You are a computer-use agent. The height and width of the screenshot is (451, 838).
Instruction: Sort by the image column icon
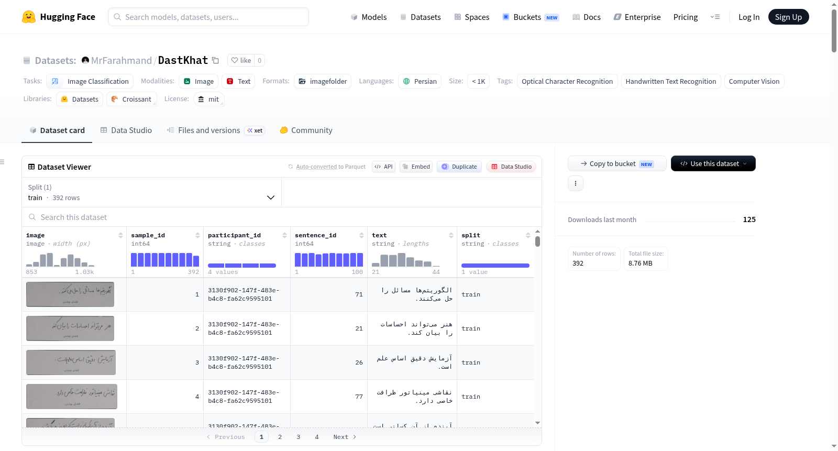(120, 235)
